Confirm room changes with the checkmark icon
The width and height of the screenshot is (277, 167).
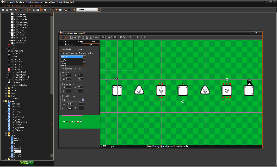[x=61, y=37]
